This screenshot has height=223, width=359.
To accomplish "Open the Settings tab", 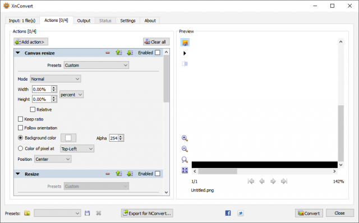I will click(x=128, y=21).
